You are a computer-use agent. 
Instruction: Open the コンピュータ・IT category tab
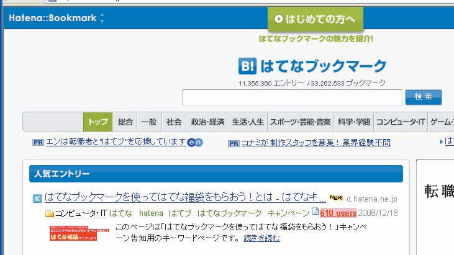tap(401, 122)
